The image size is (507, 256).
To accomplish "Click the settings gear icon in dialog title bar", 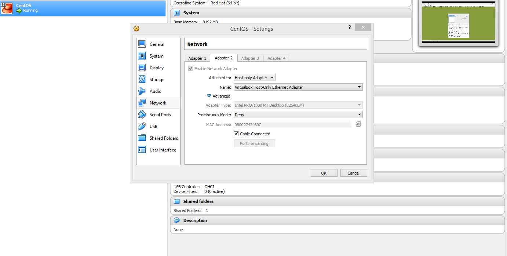I will pos(136,29).
